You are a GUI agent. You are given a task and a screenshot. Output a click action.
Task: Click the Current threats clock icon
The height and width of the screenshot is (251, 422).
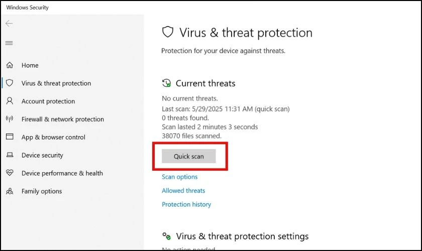tap(167, 83)
